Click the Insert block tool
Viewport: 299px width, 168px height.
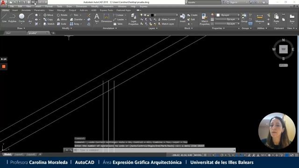[x=183, y=18]
